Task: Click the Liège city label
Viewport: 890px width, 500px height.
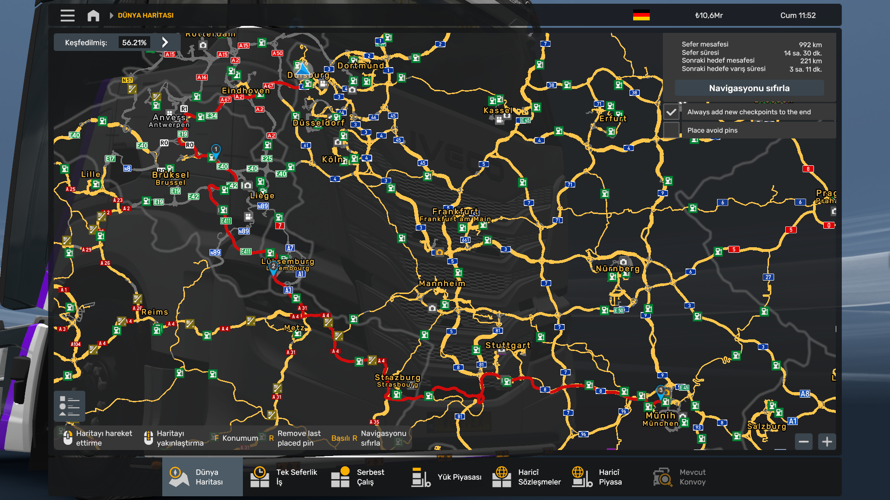Action: [x=262, y=195]
